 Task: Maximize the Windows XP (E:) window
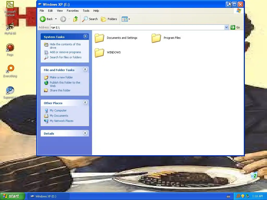point(234,4)
